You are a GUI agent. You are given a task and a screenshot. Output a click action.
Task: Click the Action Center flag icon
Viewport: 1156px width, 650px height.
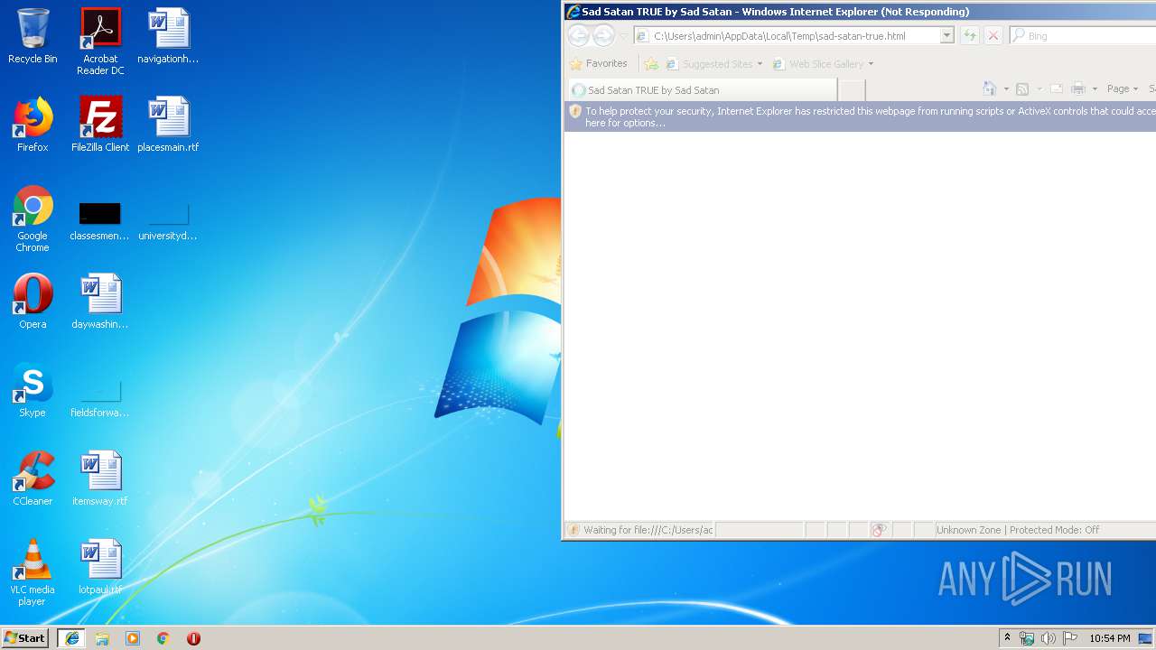[x=1069, y=638]
